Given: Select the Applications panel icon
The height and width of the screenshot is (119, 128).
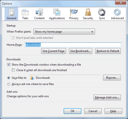Looking at the screenshot, I should pyautogui.click(x=57, y=12).
